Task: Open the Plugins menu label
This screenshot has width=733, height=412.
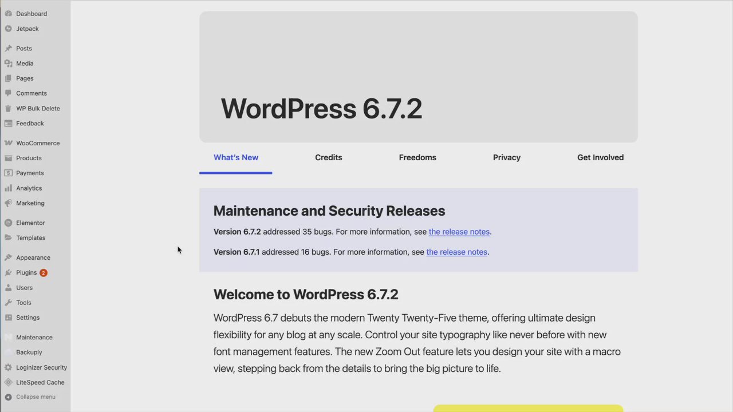Action: tap(26, 273)
